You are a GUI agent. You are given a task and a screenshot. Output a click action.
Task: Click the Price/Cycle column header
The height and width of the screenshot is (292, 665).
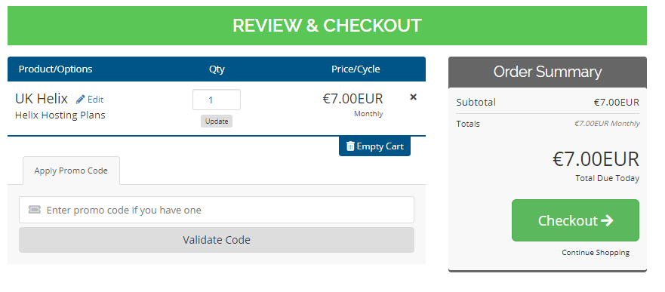356,69
